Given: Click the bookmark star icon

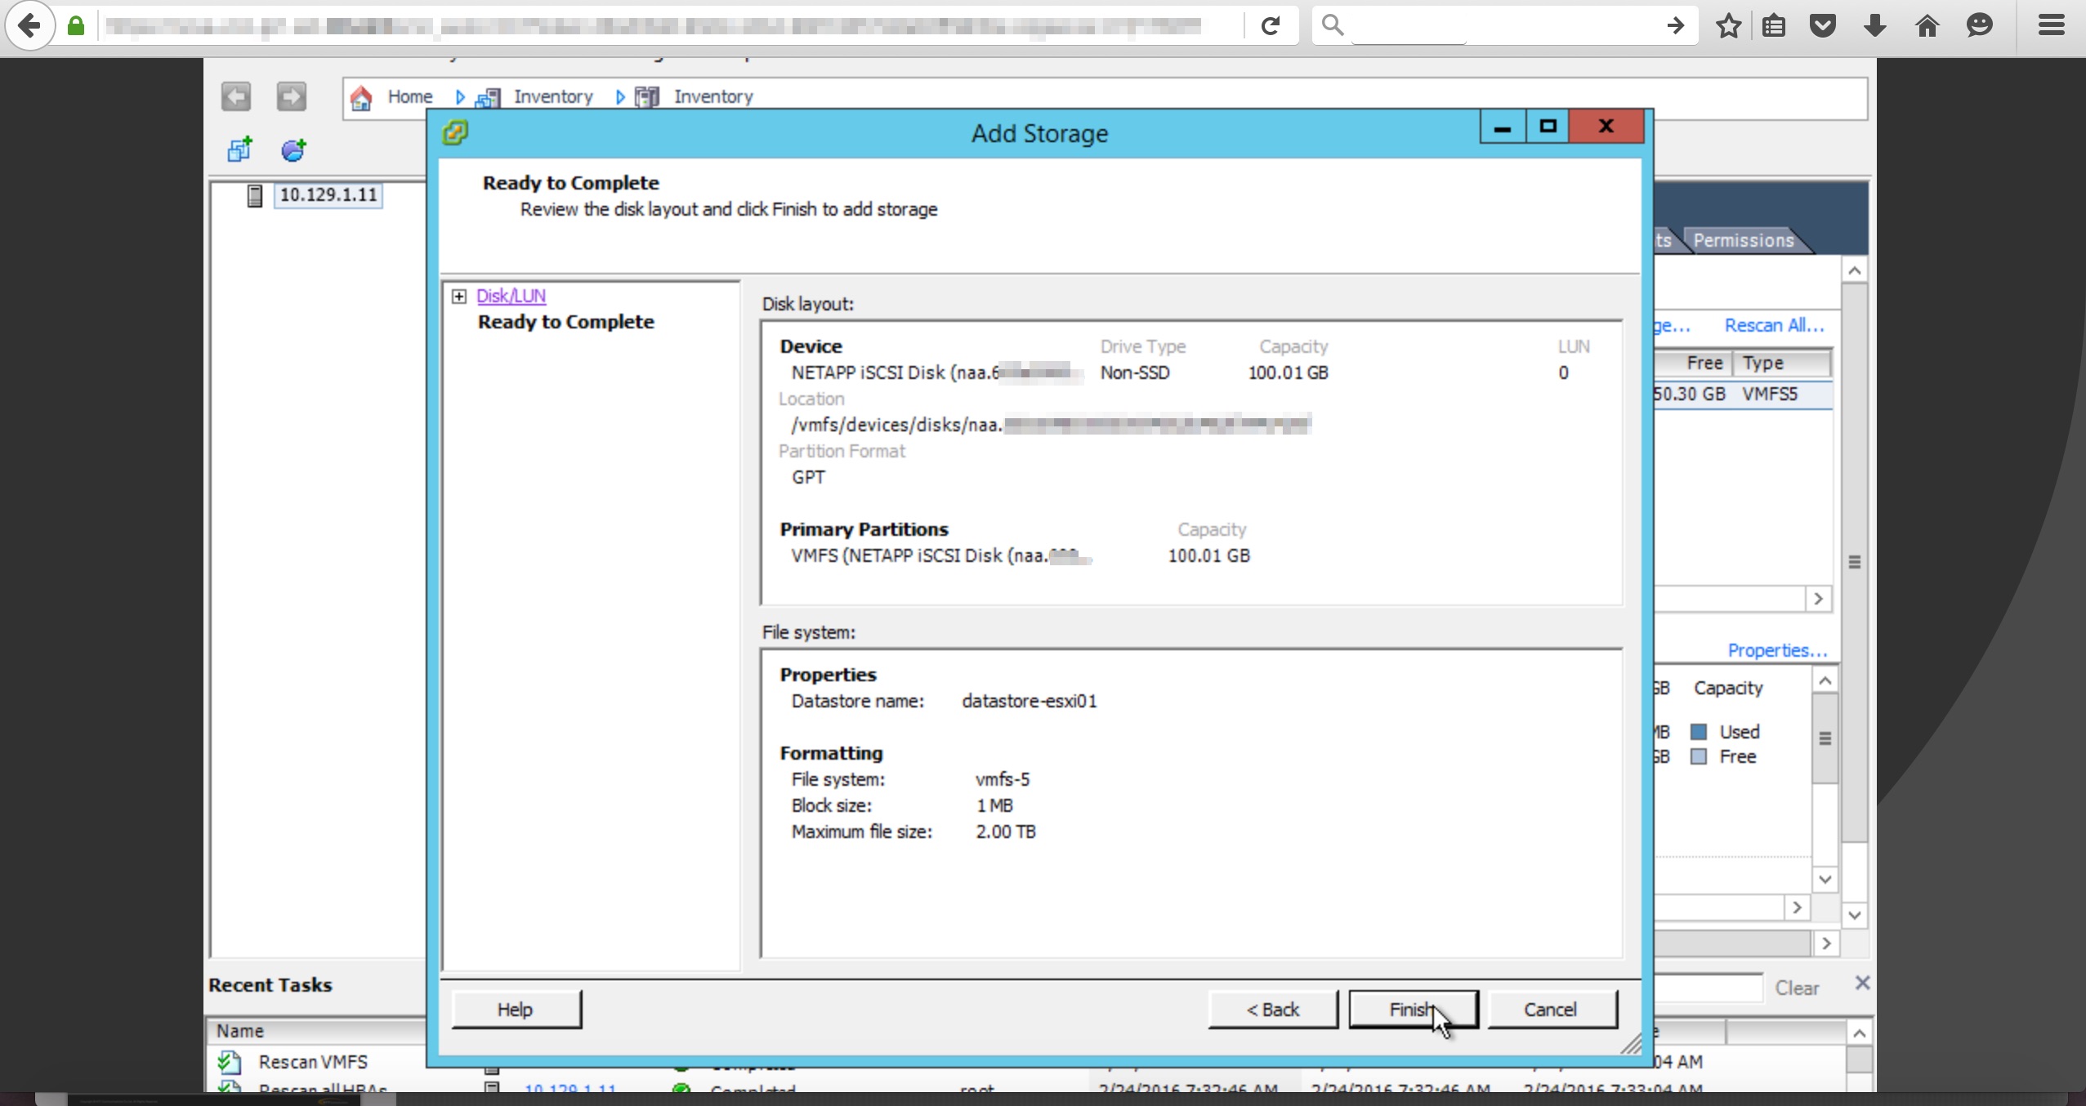Looking at the screenshot, I should [1728, 26].
